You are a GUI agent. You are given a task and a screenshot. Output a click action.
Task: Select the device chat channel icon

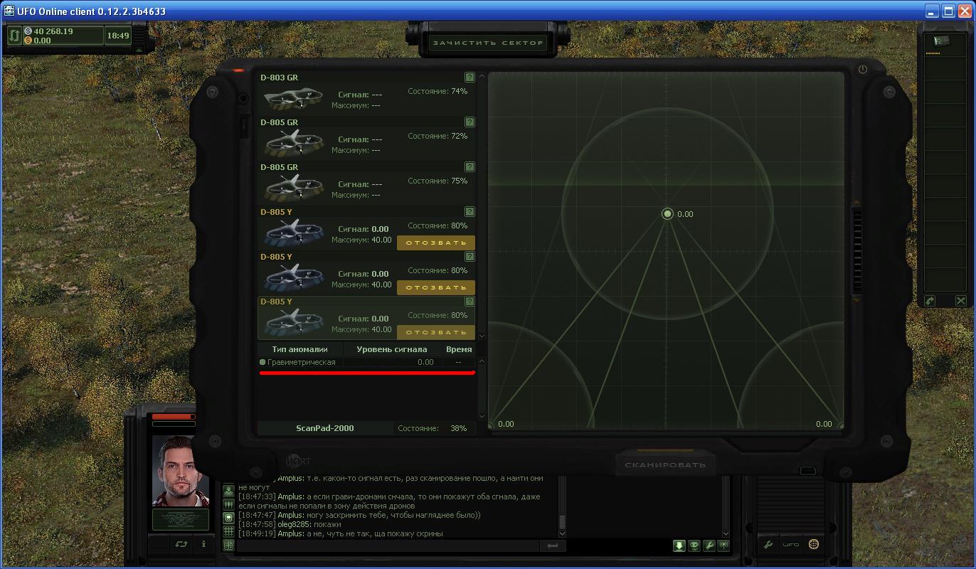coord(228,518)
